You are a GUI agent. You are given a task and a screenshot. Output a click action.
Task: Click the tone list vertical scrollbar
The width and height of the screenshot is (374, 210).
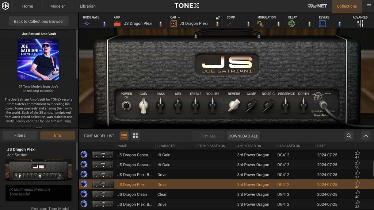(x=373, y=169)
